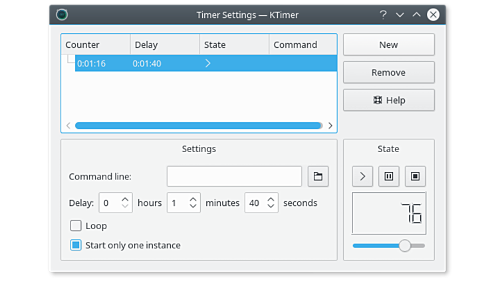
Task: Enable the Loop checkbox
Action: click(x=76, y=226)
